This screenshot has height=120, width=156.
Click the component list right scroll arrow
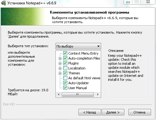(98, 94)
